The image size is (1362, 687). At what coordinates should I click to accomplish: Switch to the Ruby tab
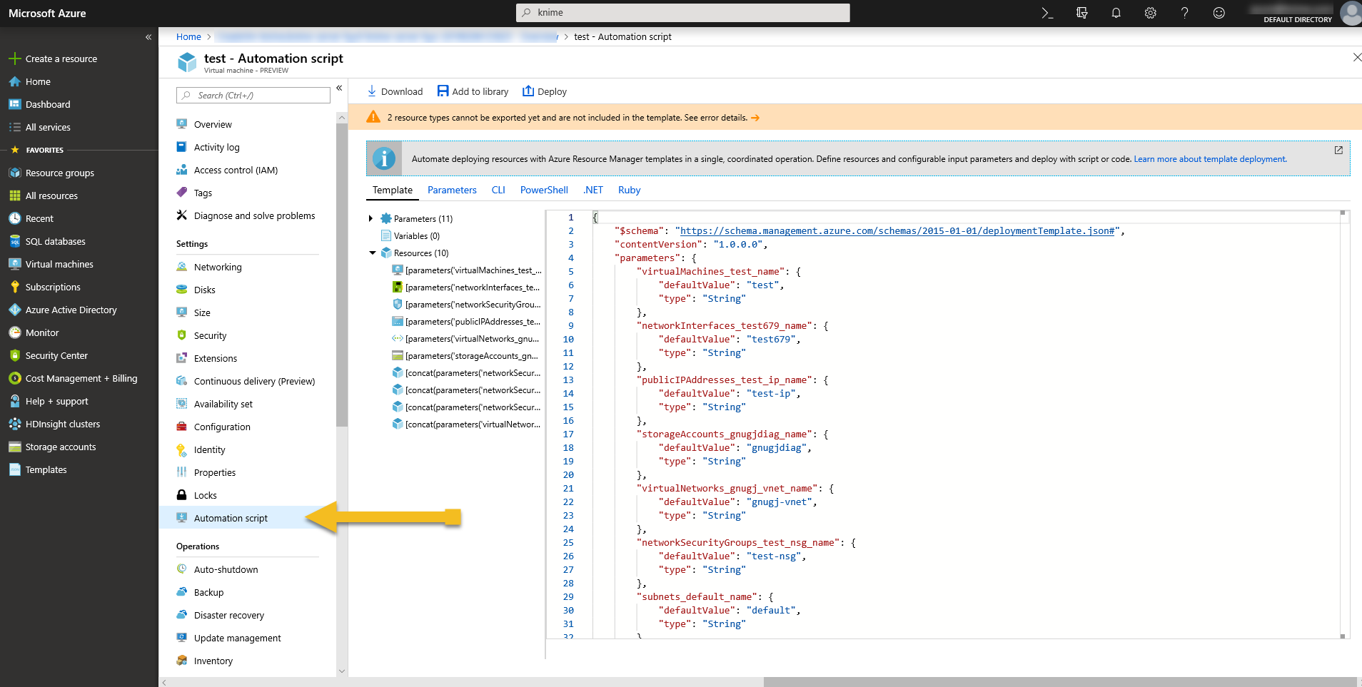tap(629, 190)
